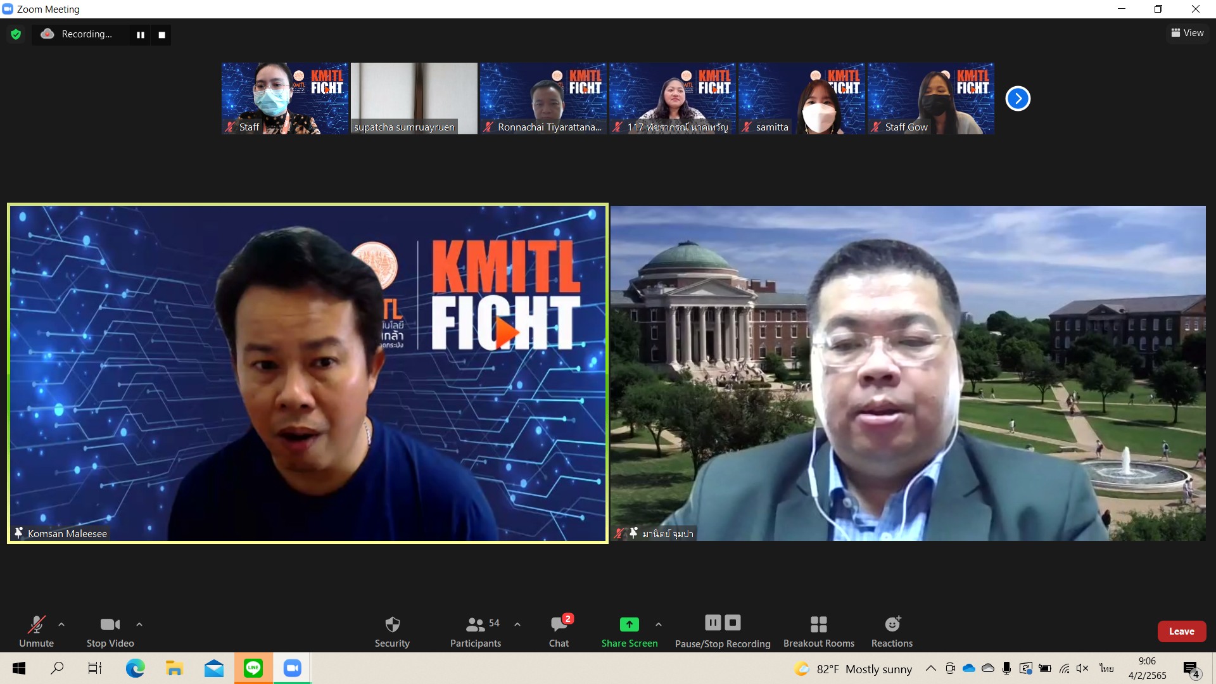Show next page of participant thumbnails
This screenshot has width=1216, height=684.
click(x=1018, y=98)
